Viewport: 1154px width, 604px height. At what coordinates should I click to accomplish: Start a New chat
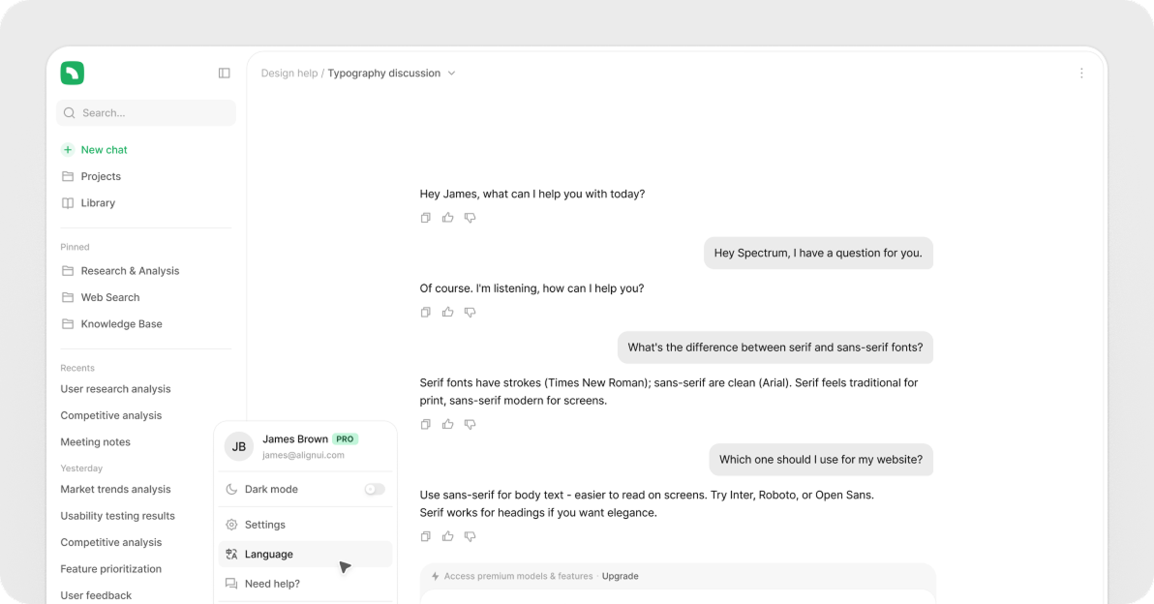pyautogui.click(x=104, y=150)
